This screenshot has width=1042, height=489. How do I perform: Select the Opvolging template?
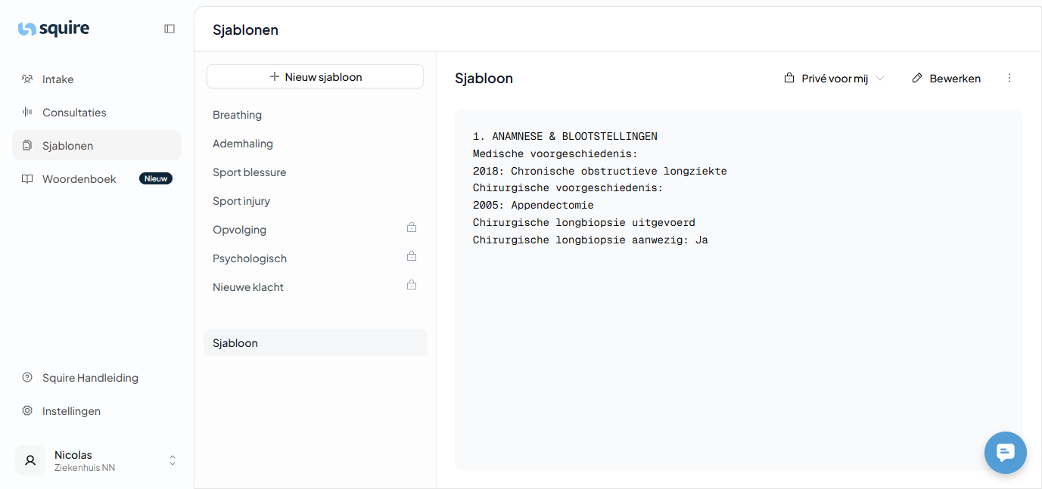[315, 230]
